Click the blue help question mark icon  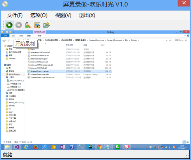(188, 36)
